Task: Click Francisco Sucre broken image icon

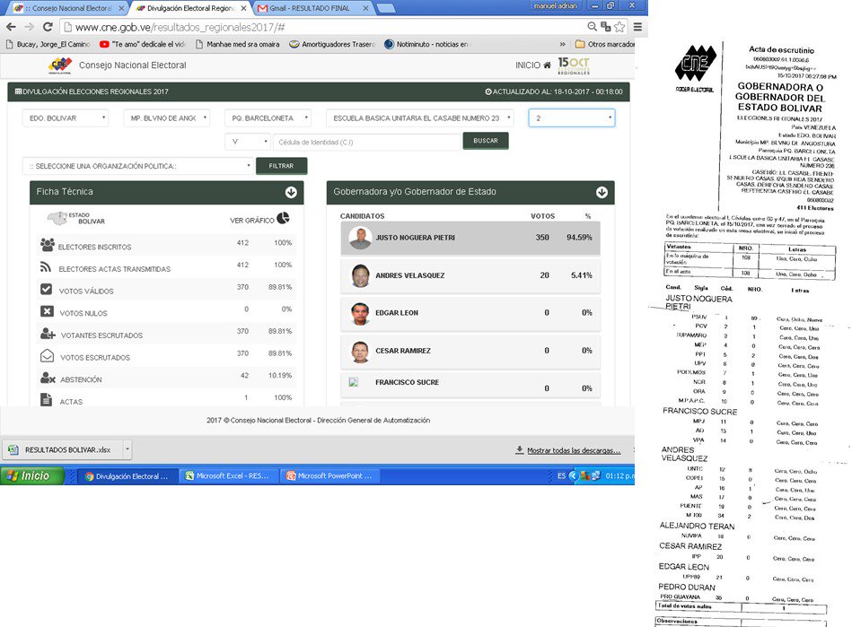Action: tap(353, 382)
